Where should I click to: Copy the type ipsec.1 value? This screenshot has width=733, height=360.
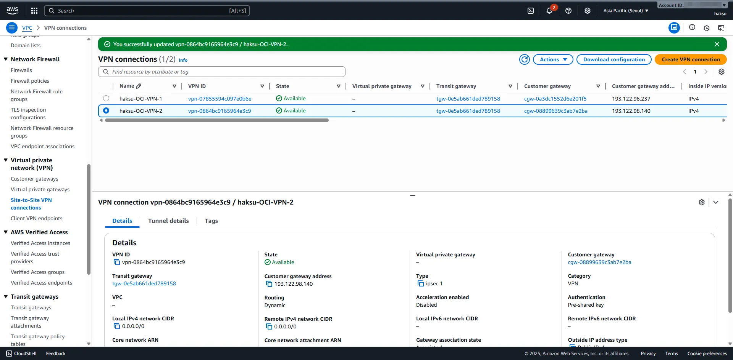tap(421, 283)
